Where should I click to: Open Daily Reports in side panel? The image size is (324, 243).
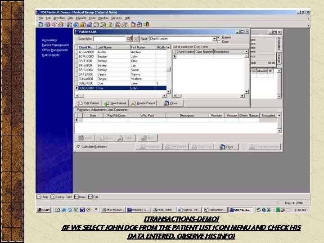tap(51, 55)
